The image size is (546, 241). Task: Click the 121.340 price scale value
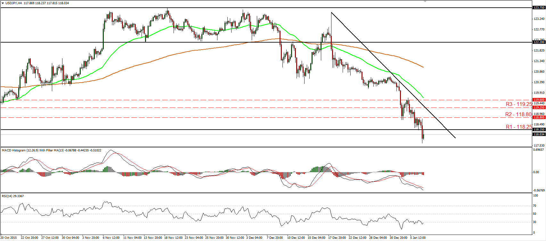pos(539,61)
